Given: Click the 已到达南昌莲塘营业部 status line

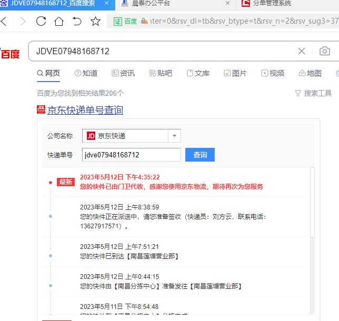Looking at the screenshot, I should click(129, 256).
